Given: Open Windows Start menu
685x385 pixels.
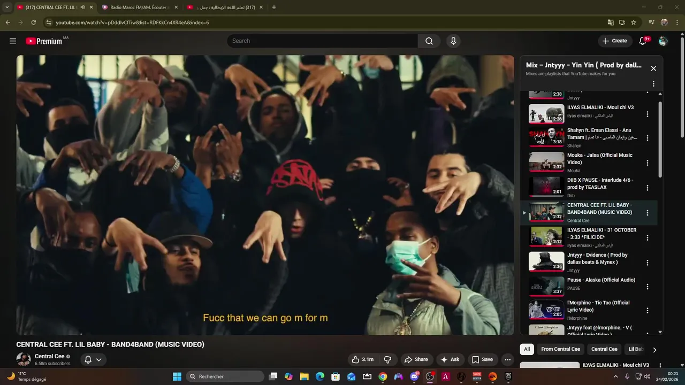Looking at the screenshot, I should pyautogui.click(x=177, y=376).
